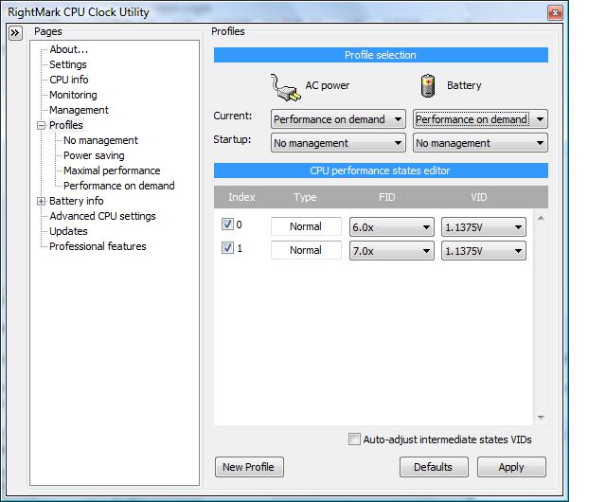Click the Normal type field for index 1
The width and height of the screenshot is (606, 502).
click(306, 250)
